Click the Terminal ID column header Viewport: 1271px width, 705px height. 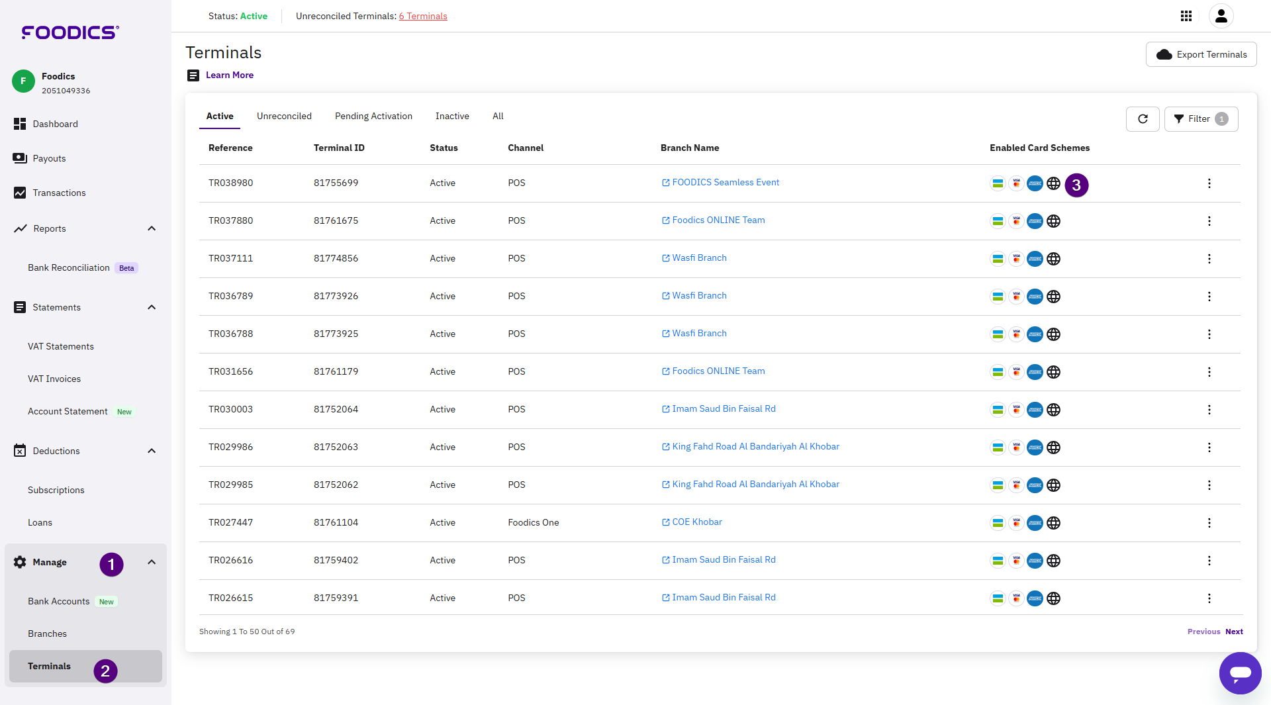[x=339, y=148]
